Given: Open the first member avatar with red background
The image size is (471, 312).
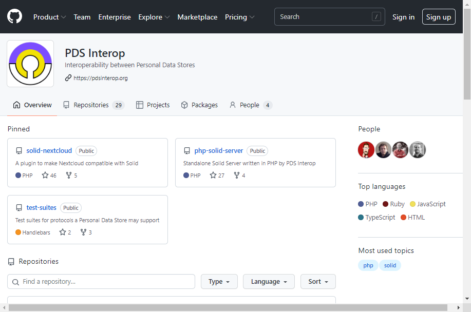Looking at the screenshot, I should pos(366,150).
